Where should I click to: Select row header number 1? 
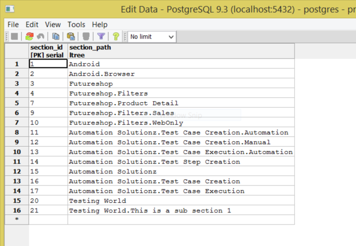click(17, 64)
